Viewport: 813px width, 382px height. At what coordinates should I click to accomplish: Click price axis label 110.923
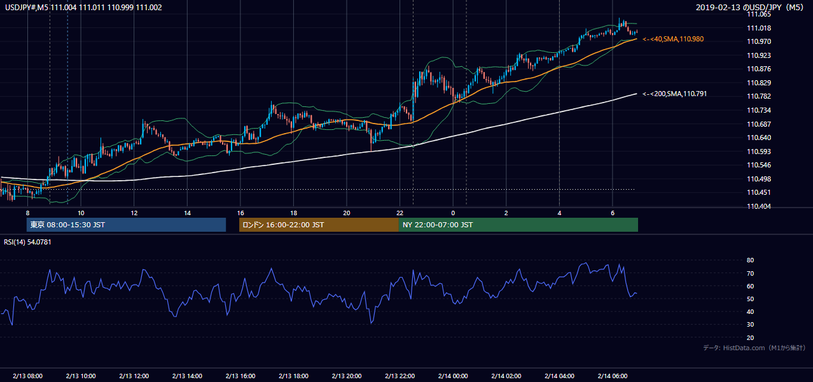pyautogui.click(x=758, y=55)
